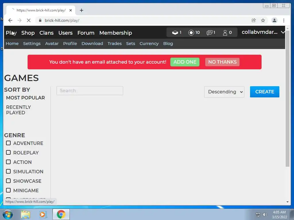Viewport: 294px width, 220px height.
Task: Click the scrollbar down arrow
Action: click(x=287, y=202)
